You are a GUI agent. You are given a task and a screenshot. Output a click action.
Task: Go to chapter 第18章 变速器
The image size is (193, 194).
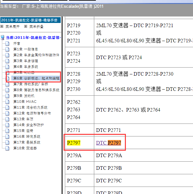[25, 148]
